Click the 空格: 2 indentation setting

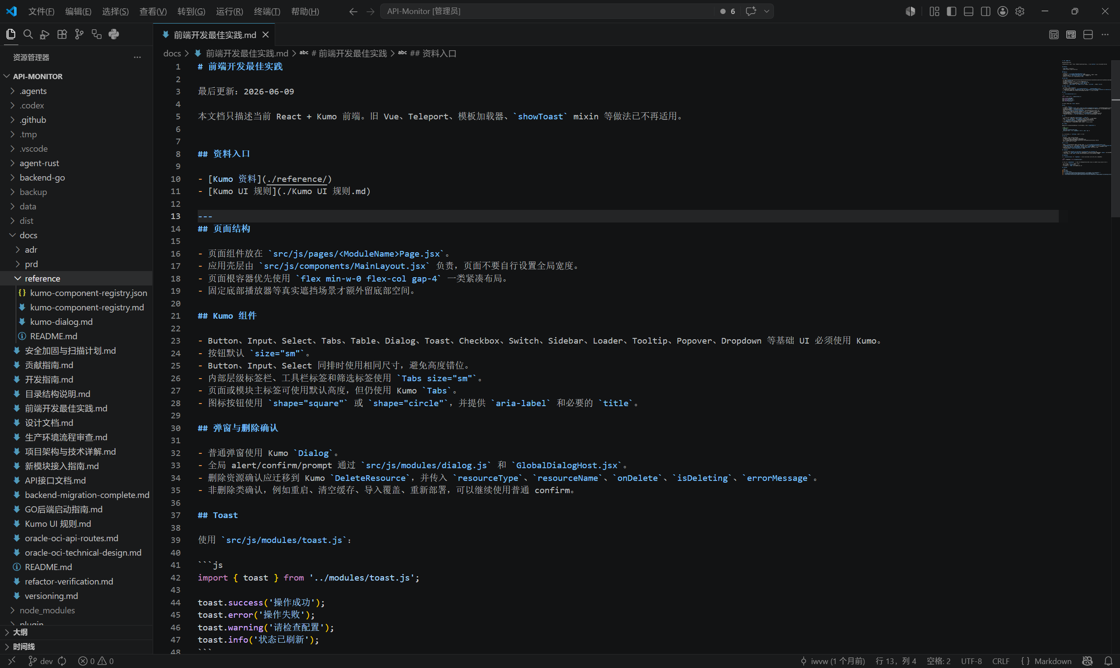938,661
